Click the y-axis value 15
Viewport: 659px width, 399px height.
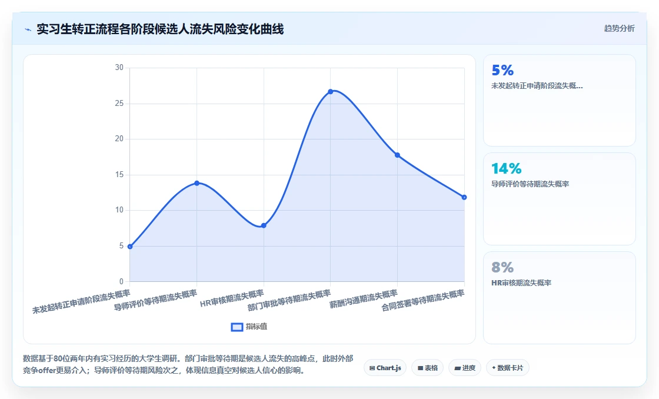tap(119, 174)
